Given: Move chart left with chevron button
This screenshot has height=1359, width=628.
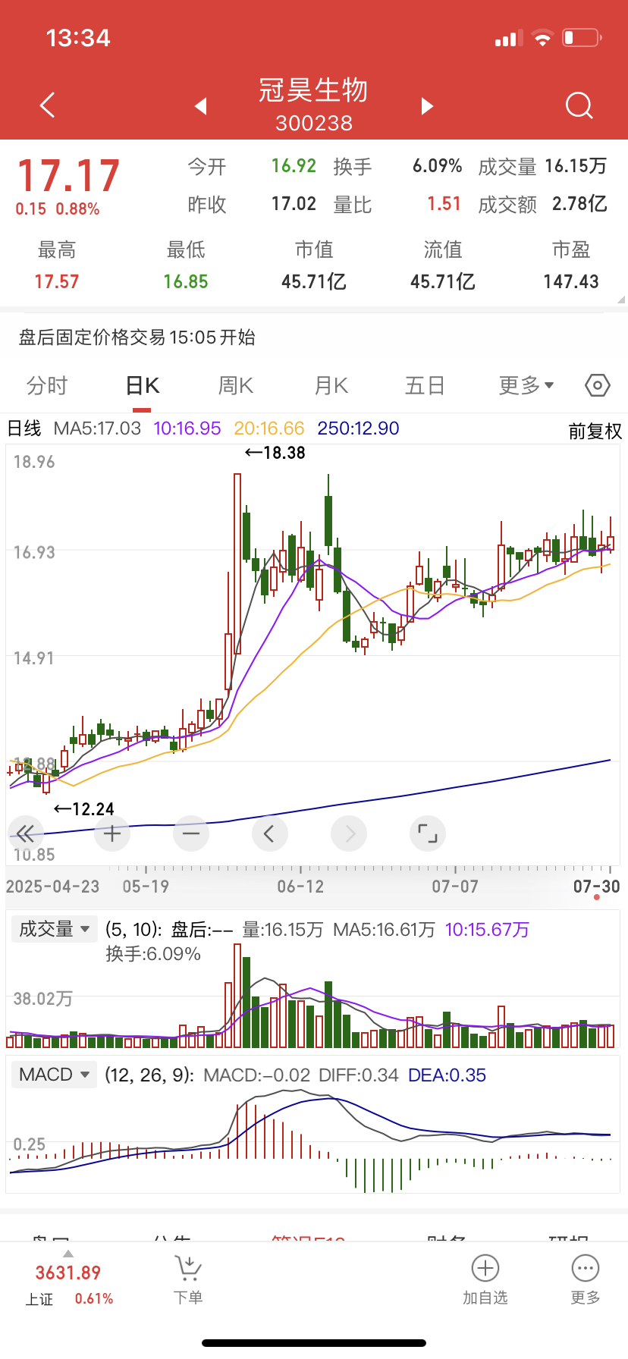Looking at the screenshot, I should click(269, 834).
